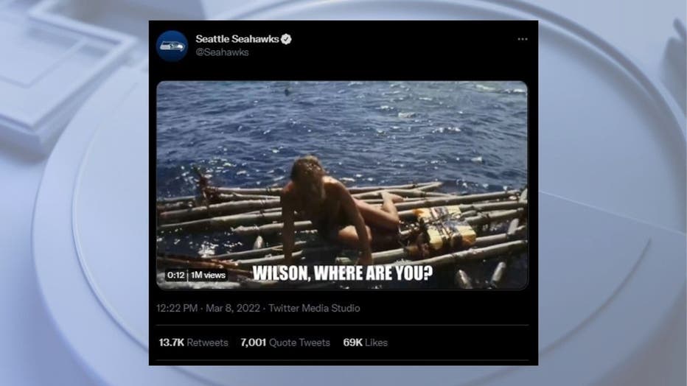Open the Twitter Media Studio source link
The height and width of the screenshot is (386, 687).
coord(314,308)
